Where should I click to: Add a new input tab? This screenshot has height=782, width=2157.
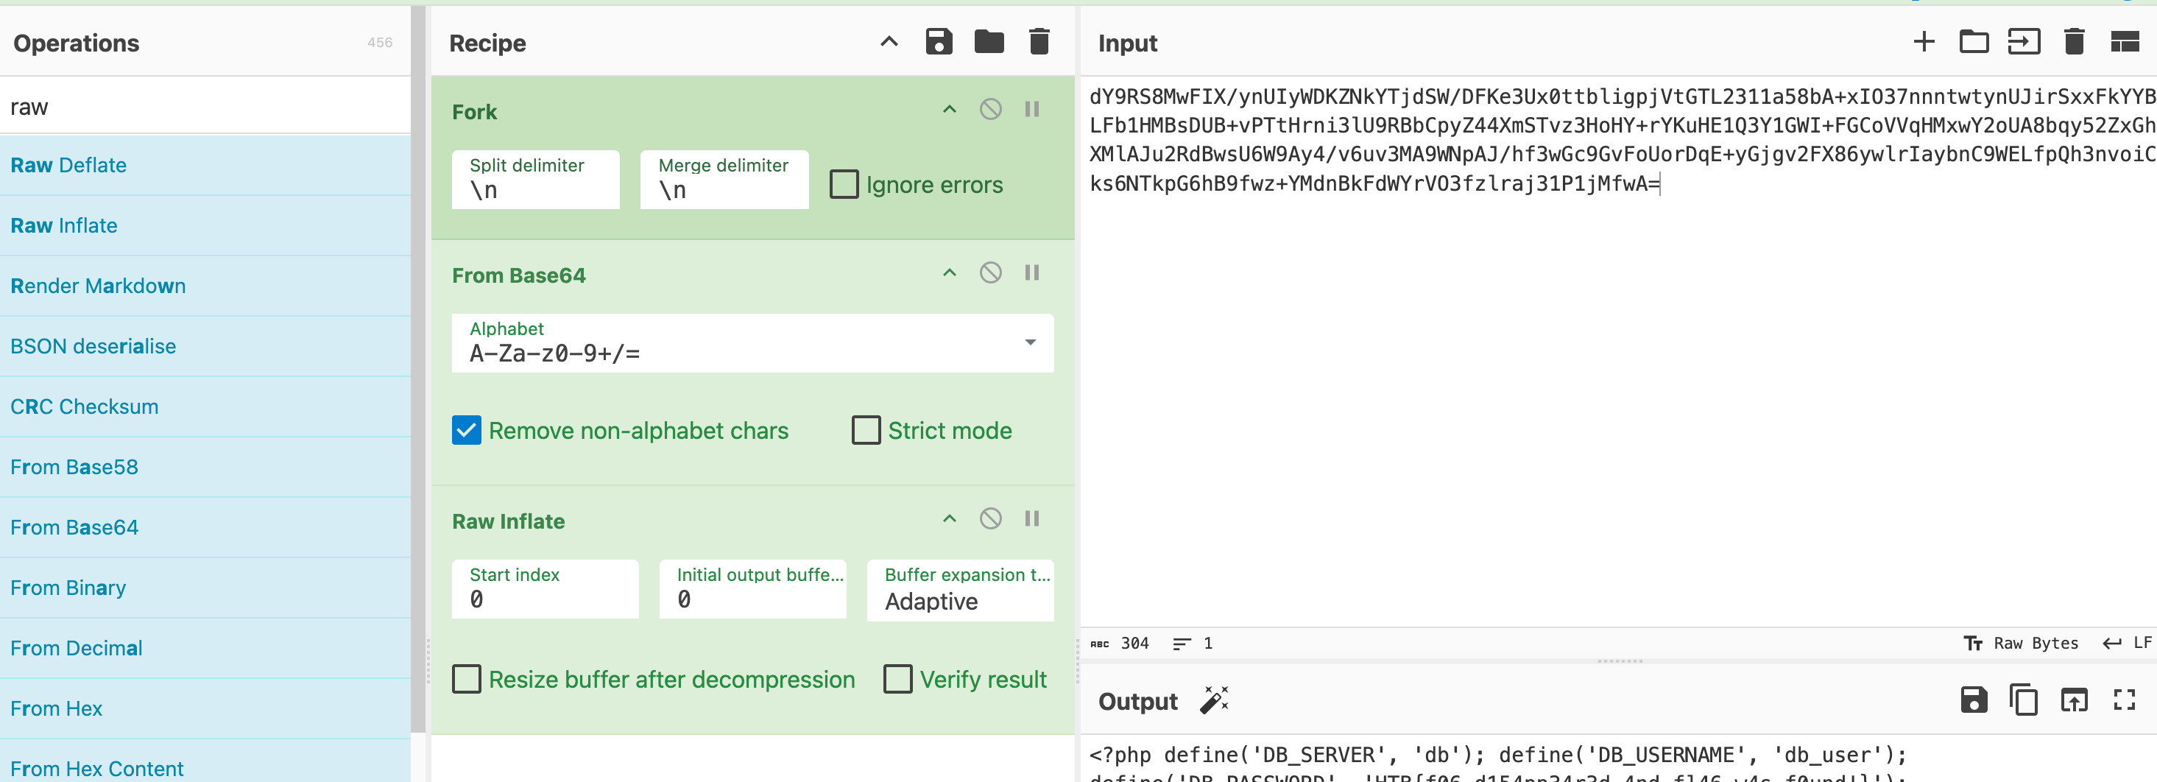[1924, 42]
